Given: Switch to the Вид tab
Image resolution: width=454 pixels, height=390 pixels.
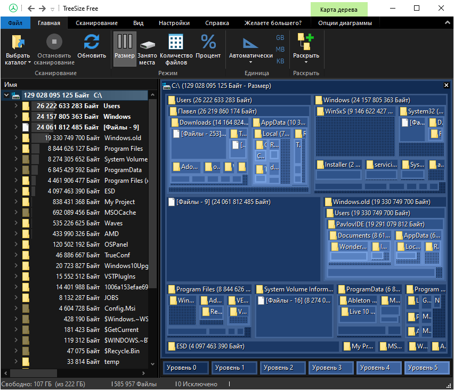Looking at the screenshot, I should [x=138, y=23].
